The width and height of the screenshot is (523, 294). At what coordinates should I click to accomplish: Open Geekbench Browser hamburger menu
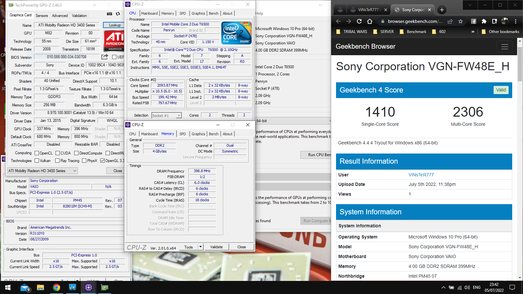505,47
